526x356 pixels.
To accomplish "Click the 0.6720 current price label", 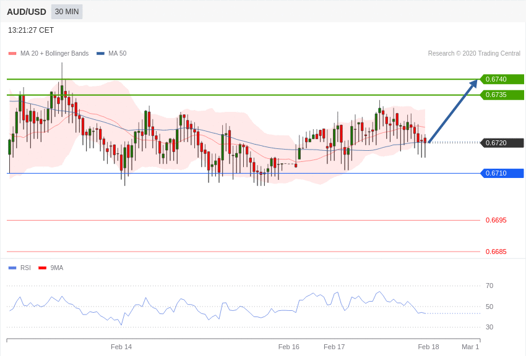I will click(502, 143).
